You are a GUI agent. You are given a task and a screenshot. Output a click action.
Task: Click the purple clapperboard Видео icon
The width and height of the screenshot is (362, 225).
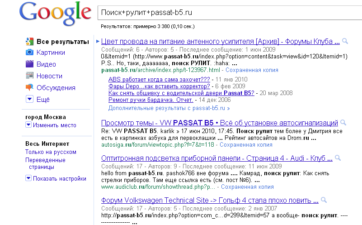pyautogui.click(x=29, y=64)
